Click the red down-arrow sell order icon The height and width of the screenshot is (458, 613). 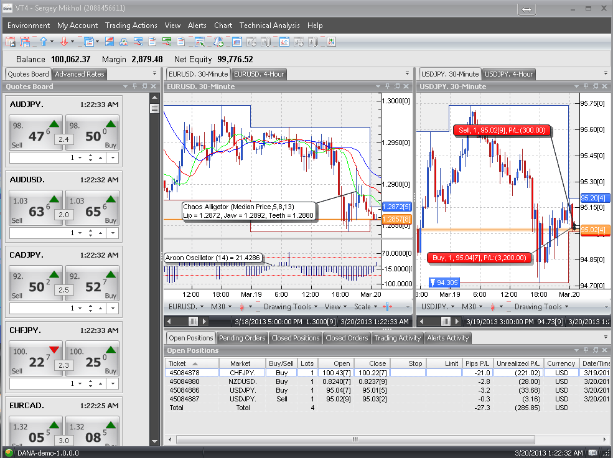pos(64,42)
